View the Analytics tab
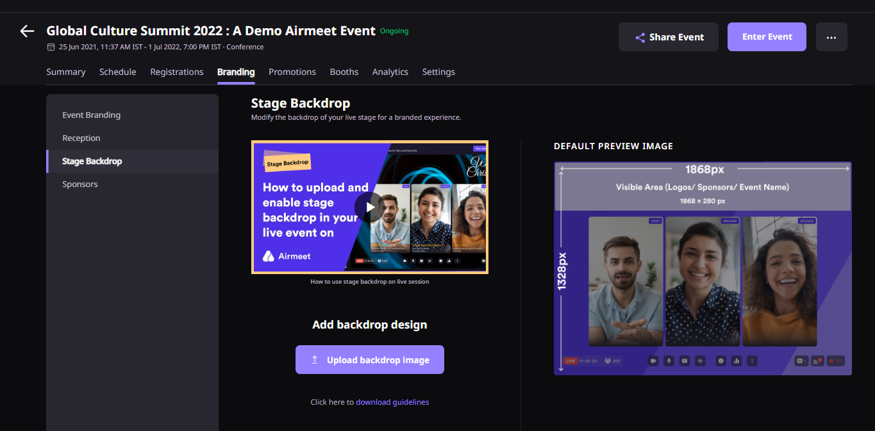The height and width of the screenshot is (431, 875). tap(390, 72)
